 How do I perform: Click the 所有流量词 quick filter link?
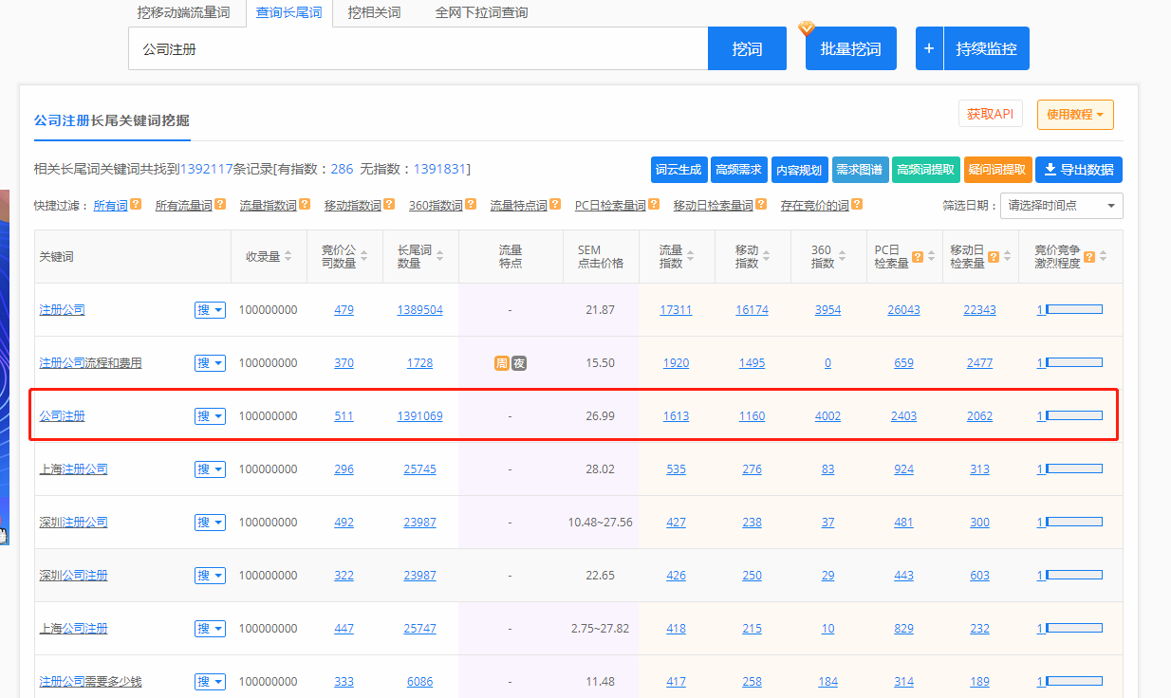tap(183, 205)
